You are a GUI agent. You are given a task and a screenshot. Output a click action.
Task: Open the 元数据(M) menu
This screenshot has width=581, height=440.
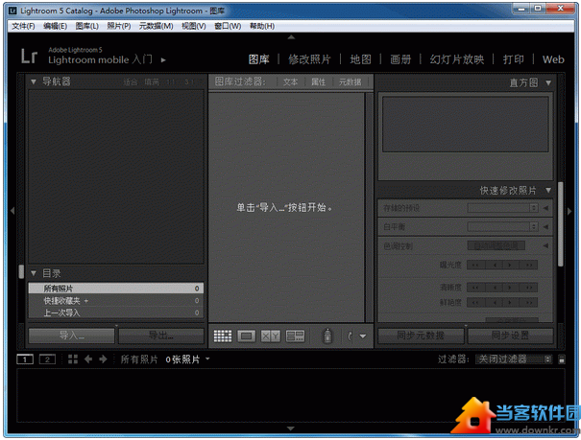coord(156,26)
